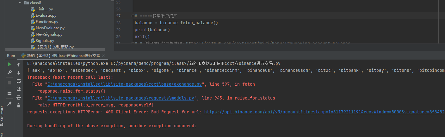Click line number 27 in the gutter
Screen dimensions: 445x137
[118, 16]
